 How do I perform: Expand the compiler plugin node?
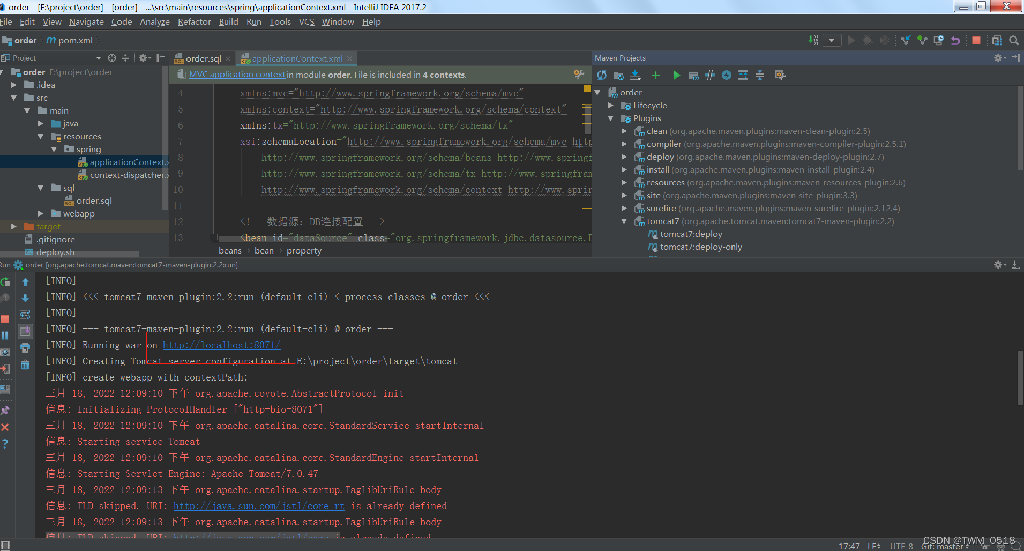coord(624,144)
